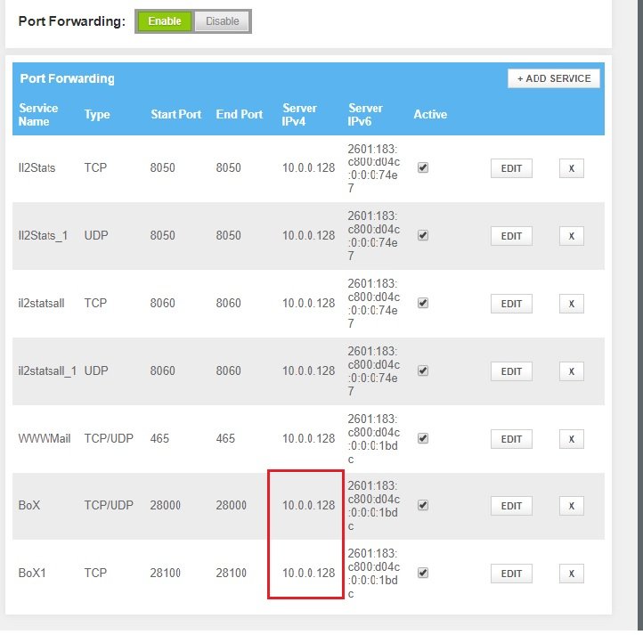Image resolution: width=643 pixels, height=635 pixels.
Task: Click the Type column header
Action: click(x=97, y=115)
